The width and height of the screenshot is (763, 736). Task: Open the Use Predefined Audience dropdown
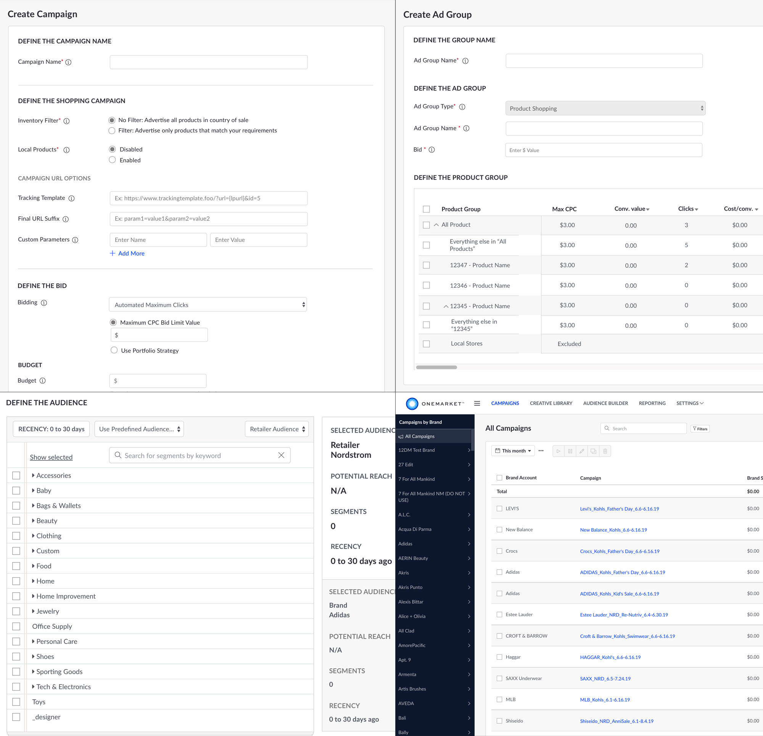pos(139,429)
